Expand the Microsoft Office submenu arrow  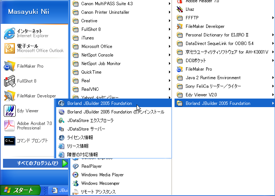(169, 46)
